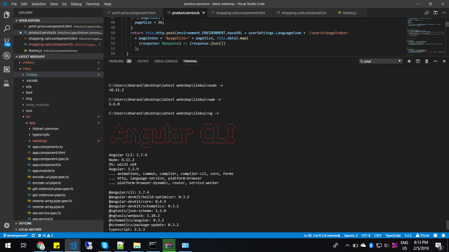The image size is (449, 252).
Task: Open the terminal selector dropdown '1: cmd'
Action: click(x=381, y=61)
